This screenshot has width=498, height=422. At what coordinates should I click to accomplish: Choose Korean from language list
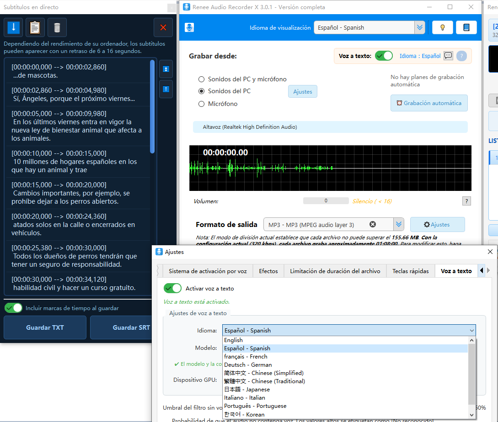click(x=345, y=414)
